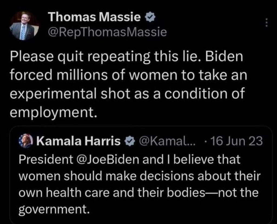Open the Thomas Massie display name link
This screenshot has height=224, width=277.
click(94, 18)
